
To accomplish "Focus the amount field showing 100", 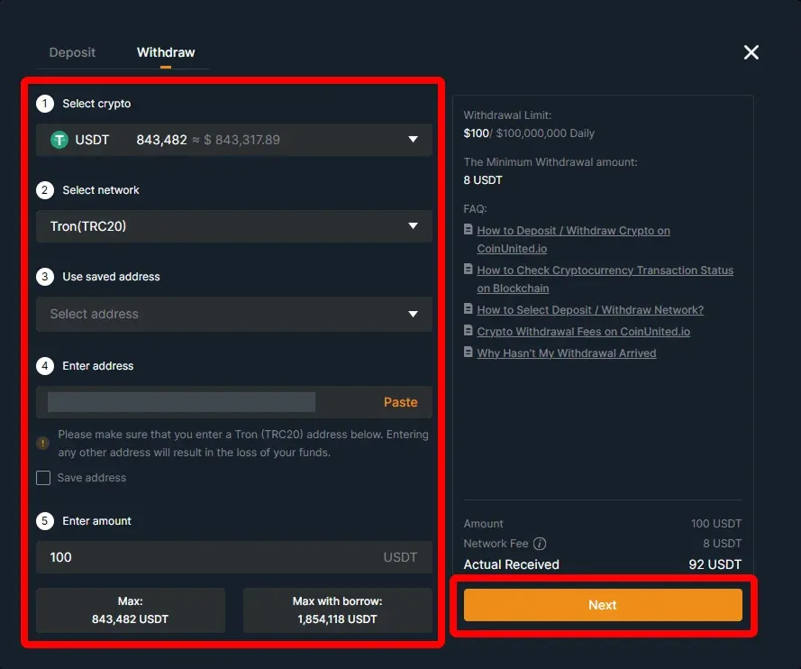I will tap(234, 557).
